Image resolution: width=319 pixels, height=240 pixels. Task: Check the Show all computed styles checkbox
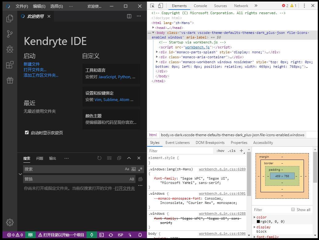[x=293, y=209]
